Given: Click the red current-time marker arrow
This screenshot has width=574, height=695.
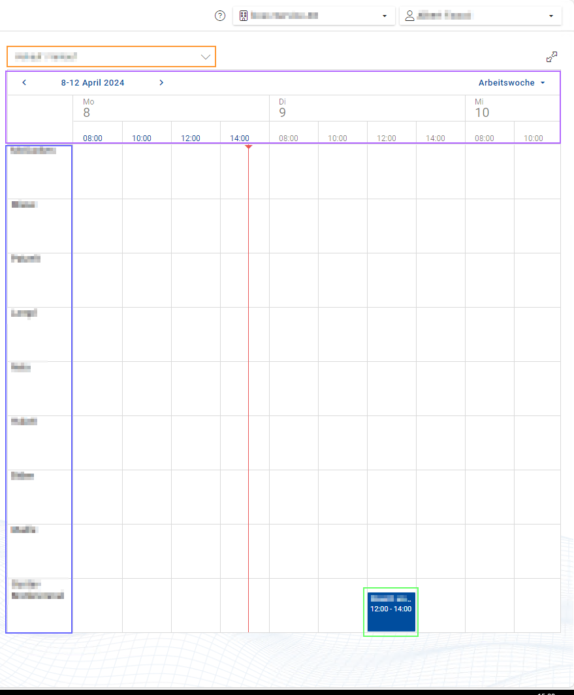Looking at the screenshot, I should [x=248, y=146].
